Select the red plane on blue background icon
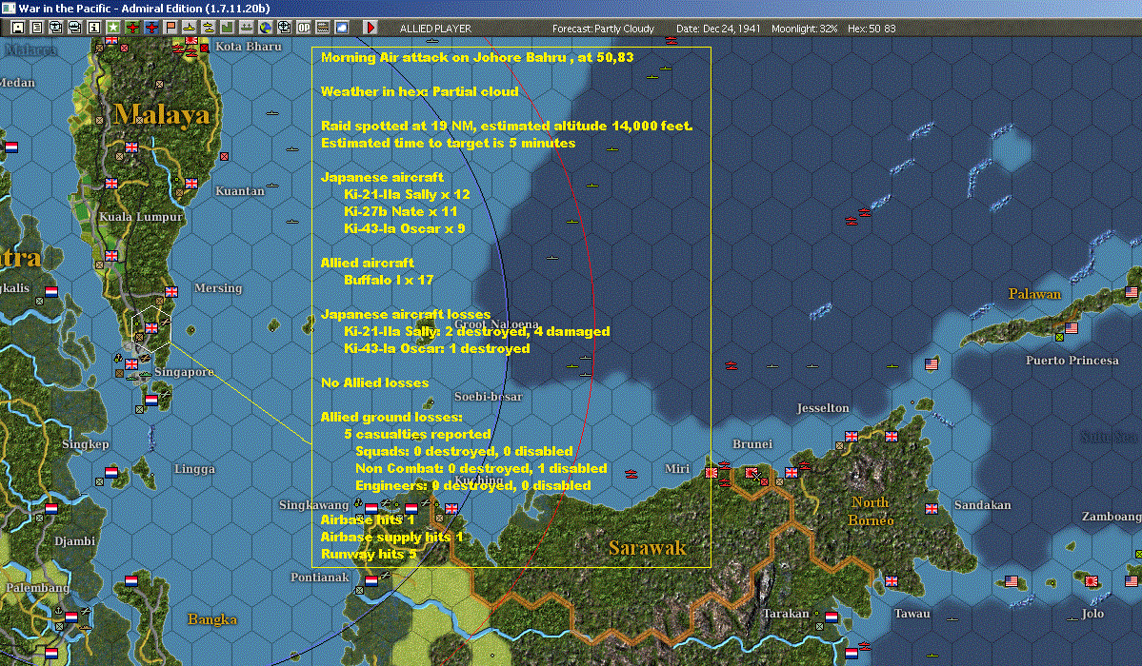The image size is (1142, 666). 151,28
